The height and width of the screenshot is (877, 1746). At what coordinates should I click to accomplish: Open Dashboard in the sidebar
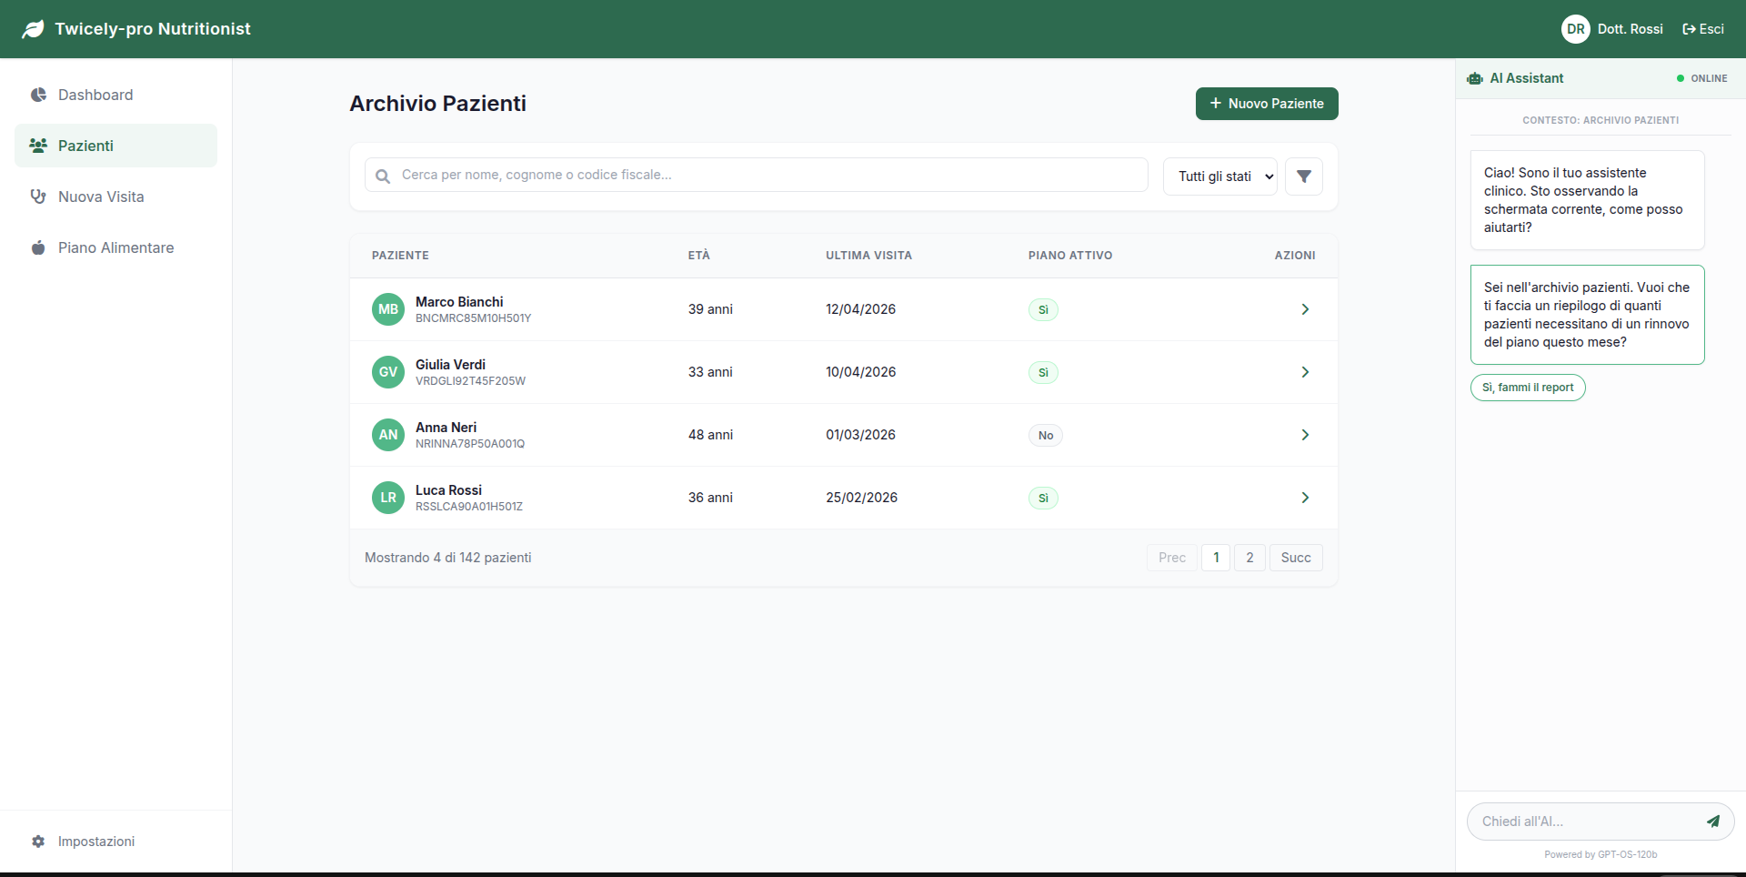pos(95,95)
